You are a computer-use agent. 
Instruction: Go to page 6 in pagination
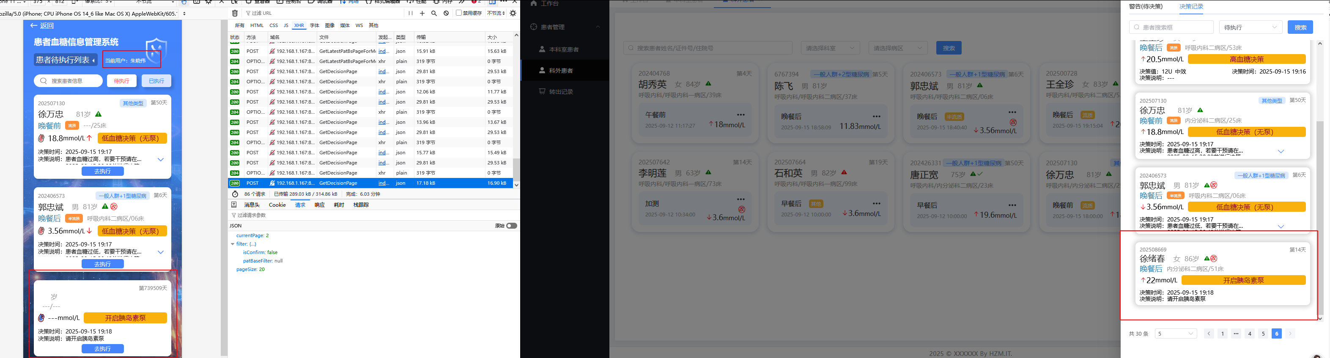coord(1277,334)
